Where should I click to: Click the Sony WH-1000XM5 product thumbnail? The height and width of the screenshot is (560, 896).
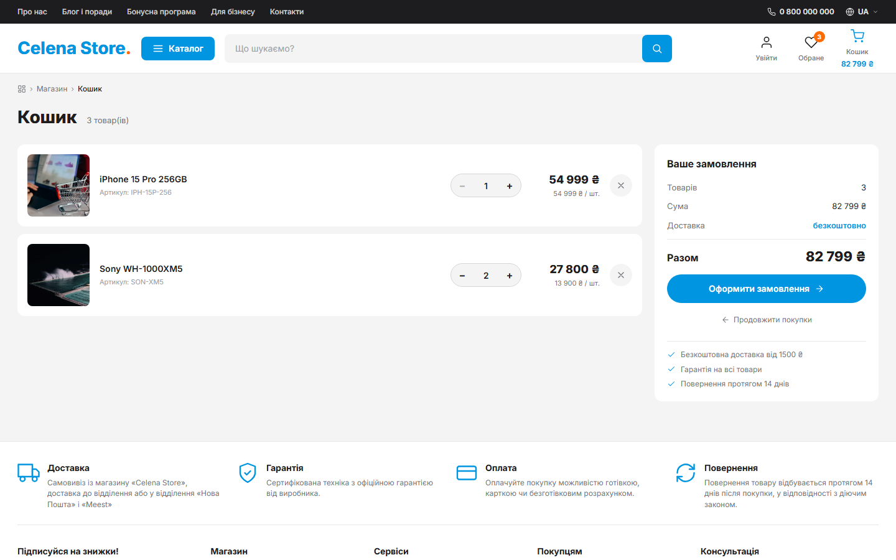(x=58, y=275)
